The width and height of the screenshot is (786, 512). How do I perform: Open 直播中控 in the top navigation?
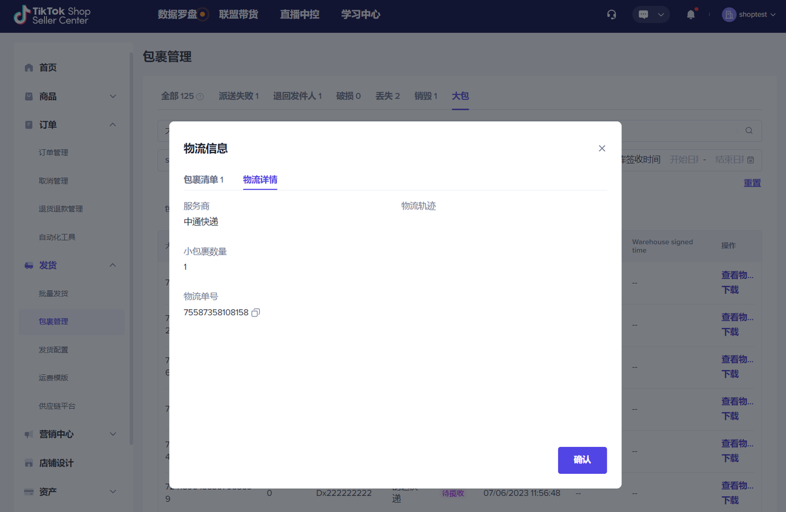[300, 15]
